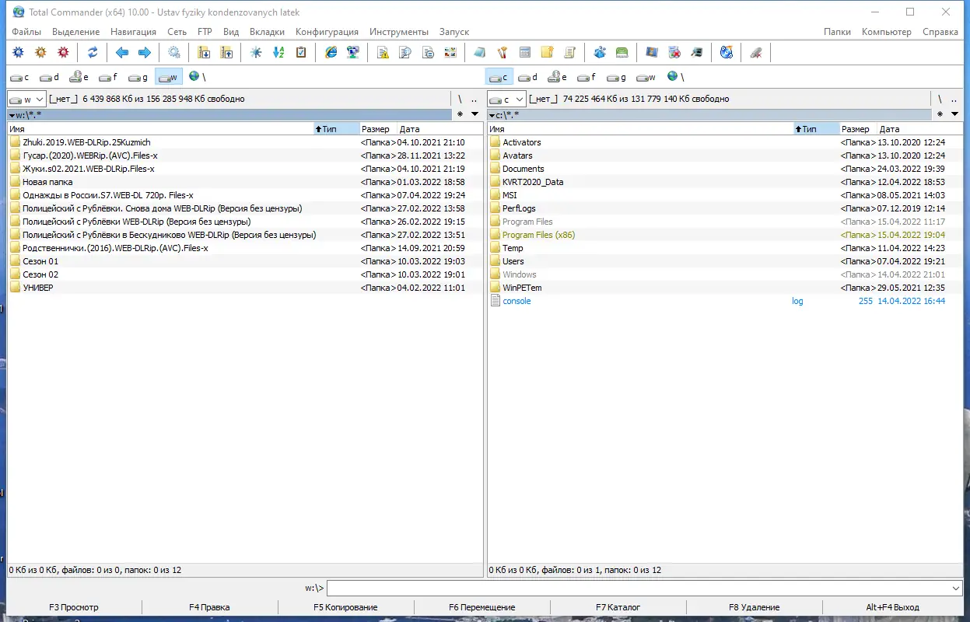
Task: Click the yellow note with spark icon
Action: (548, 52)
